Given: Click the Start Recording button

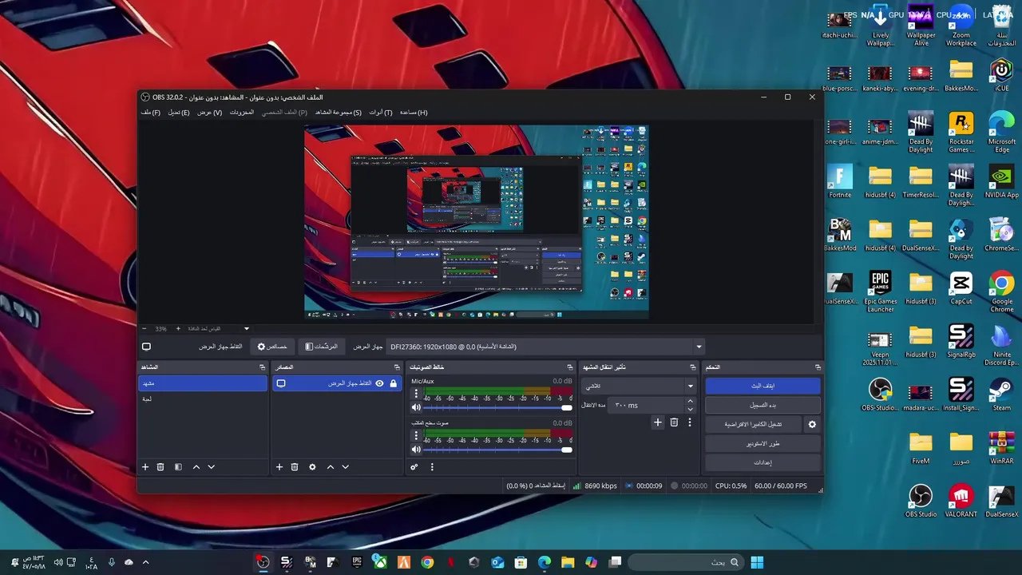Looking at the screenshot, I should [763, 405].
